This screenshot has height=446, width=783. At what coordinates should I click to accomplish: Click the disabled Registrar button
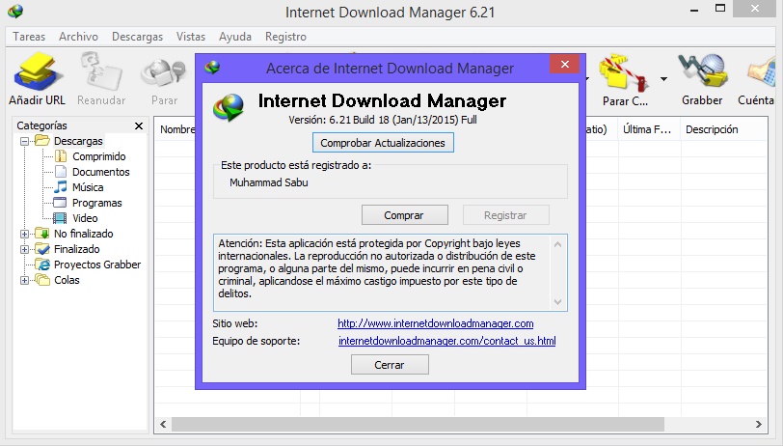point(506,215)
